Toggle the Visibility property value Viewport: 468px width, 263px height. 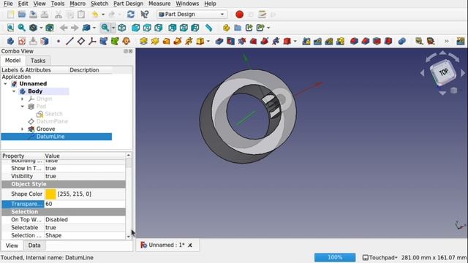pyautogui.click(x=85, y=176)
